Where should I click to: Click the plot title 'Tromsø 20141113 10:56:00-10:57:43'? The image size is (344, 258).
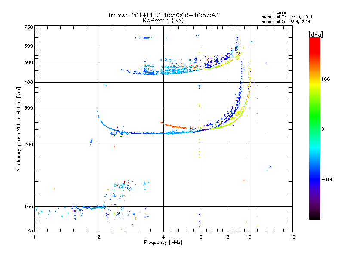click(x=163, y=15)
